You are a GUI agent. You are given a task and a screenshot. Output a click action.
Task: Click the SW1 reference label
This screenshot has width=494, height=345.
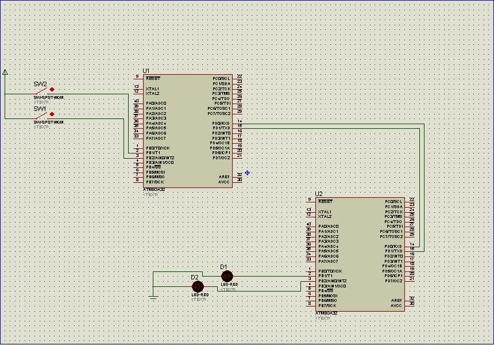pos(40,108)
